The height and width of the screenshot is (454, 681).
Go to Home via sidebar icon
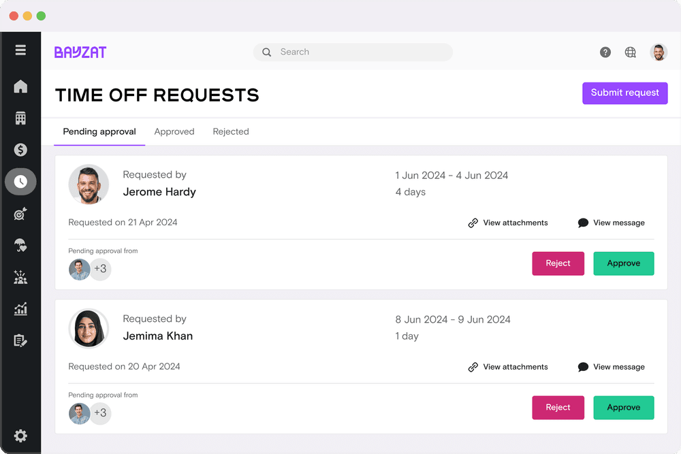pos(20,86)
